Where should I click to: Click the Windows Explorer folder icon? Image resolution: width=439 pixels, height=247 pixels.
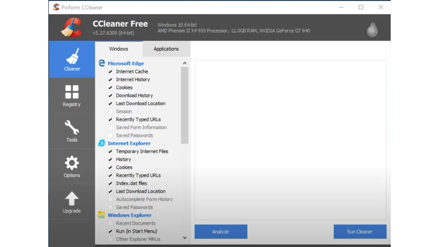(102, 215)
